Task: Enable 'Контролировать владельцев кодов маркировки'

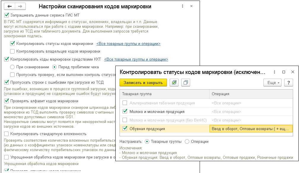Action: point(12,51)
